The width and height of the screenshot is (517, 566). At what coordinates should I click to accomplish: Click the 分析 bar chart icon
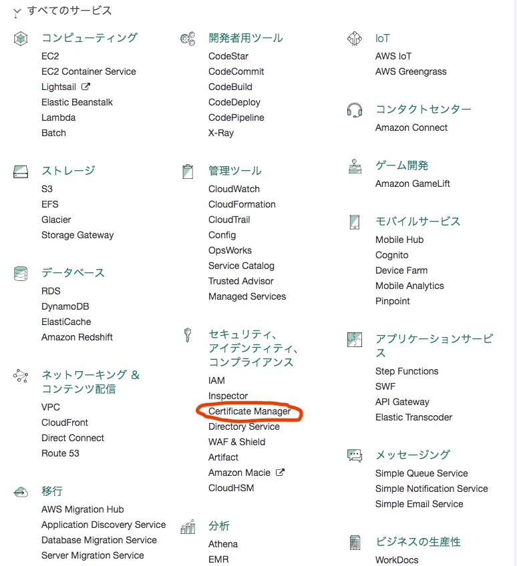pos(187,527)
